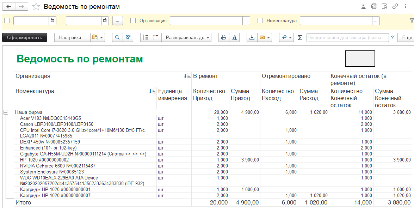
Task: Click the print icon in report toolbar
Action: 223,37
